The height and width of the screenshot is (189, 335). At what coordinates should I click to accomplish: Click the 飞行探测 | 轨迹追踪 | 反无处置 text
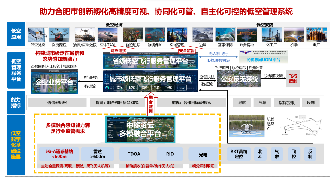point(239,68)
